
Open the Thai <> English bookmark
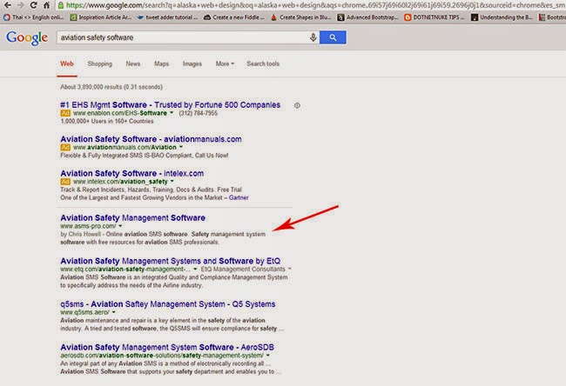(34, 17)
